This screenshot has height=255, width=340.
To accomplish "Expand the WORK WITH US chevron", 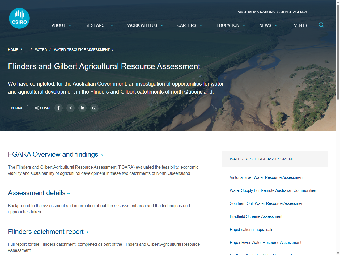I will (x=162, y=25).
